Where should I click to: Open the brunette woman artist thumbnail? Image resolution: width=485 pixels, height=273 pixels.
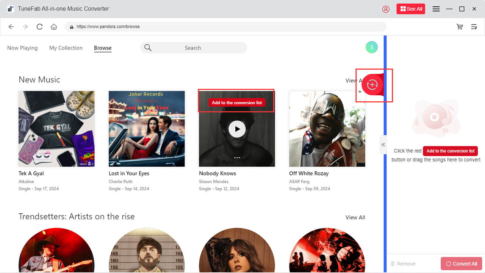click(237, 250)
